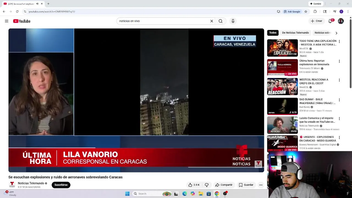The image size is (352, 198).
Task: Select the 'Noticias sobr...' filter chip
Action: pyautogui.click(x=322, y=33)
